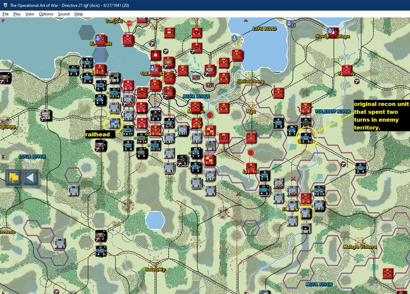Select the gray XXXX army unit 2-5
Screen dimensions: 410x294
tap(115, 78)
